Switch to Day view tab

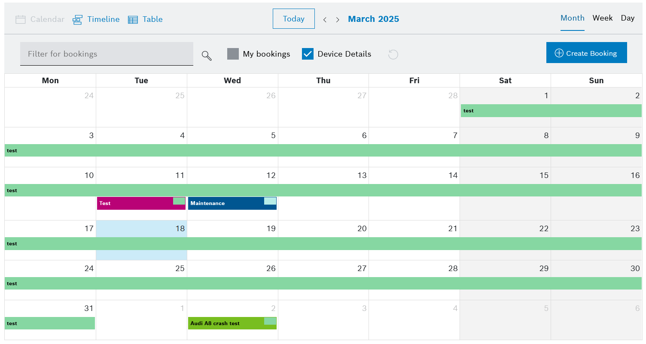628,18
